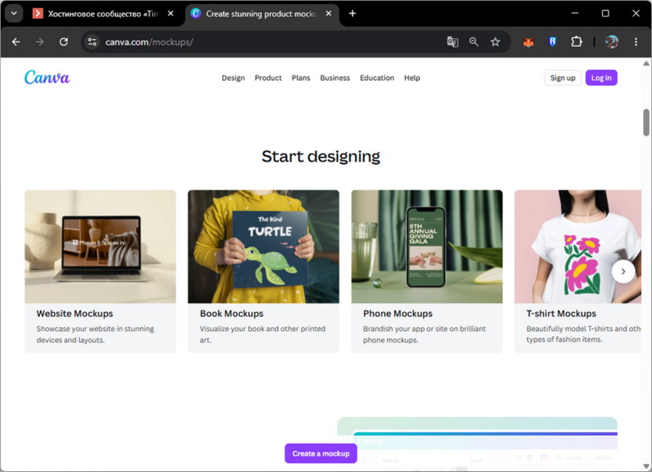Click the Log in button
Screen dimensions: 652x472
601,78
